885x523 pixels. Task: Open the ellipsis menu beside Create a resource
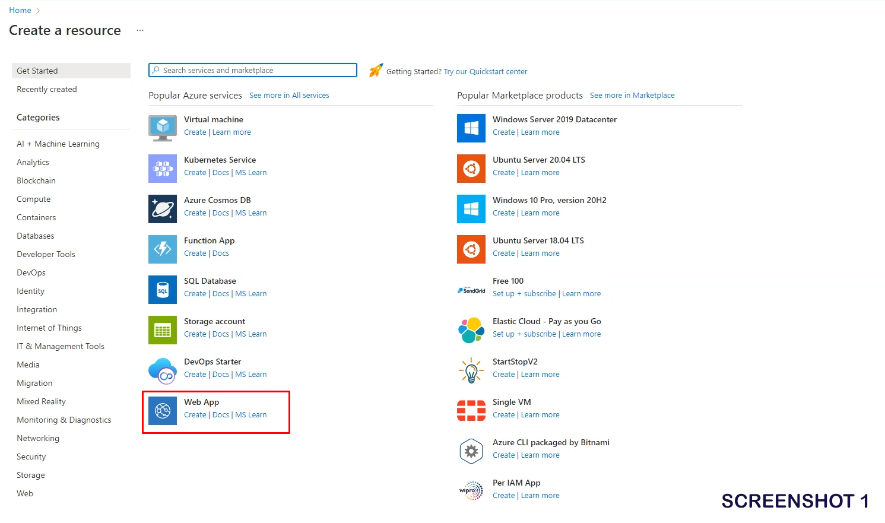140,30
